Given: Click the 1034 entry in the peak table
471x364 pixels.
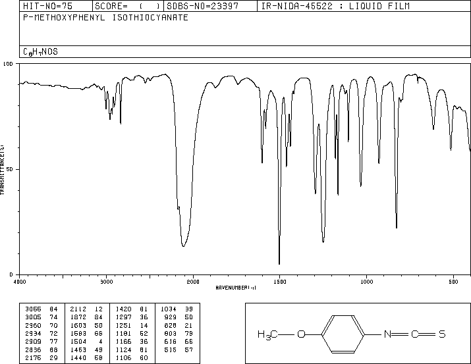Looking at the screenshot, I should (x=169, y=309).
